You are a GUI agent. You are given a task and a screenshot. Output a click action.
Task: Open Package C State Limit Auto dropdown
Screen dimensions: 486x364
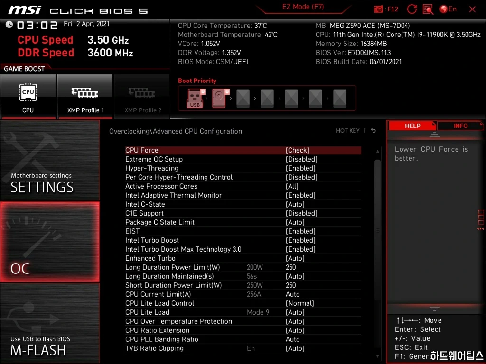(295, 222)
